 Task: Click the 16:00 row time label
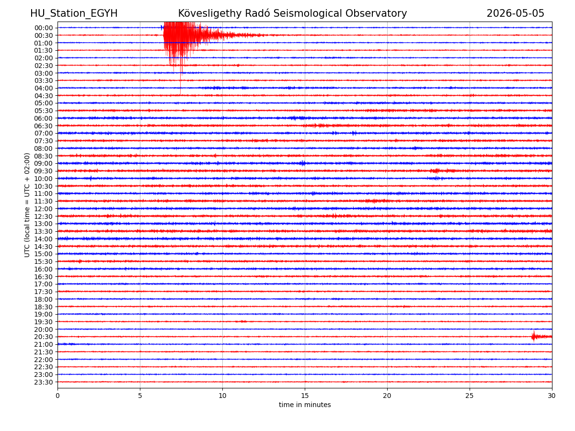(x=44, y=269)
